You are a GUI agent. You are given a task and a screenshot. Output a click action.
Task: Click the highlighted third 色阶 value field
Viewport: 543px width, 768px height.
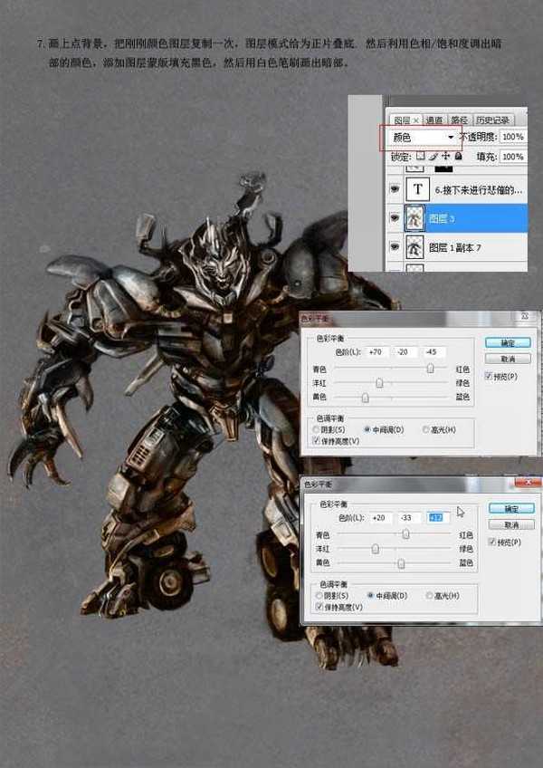pos(438,516)
